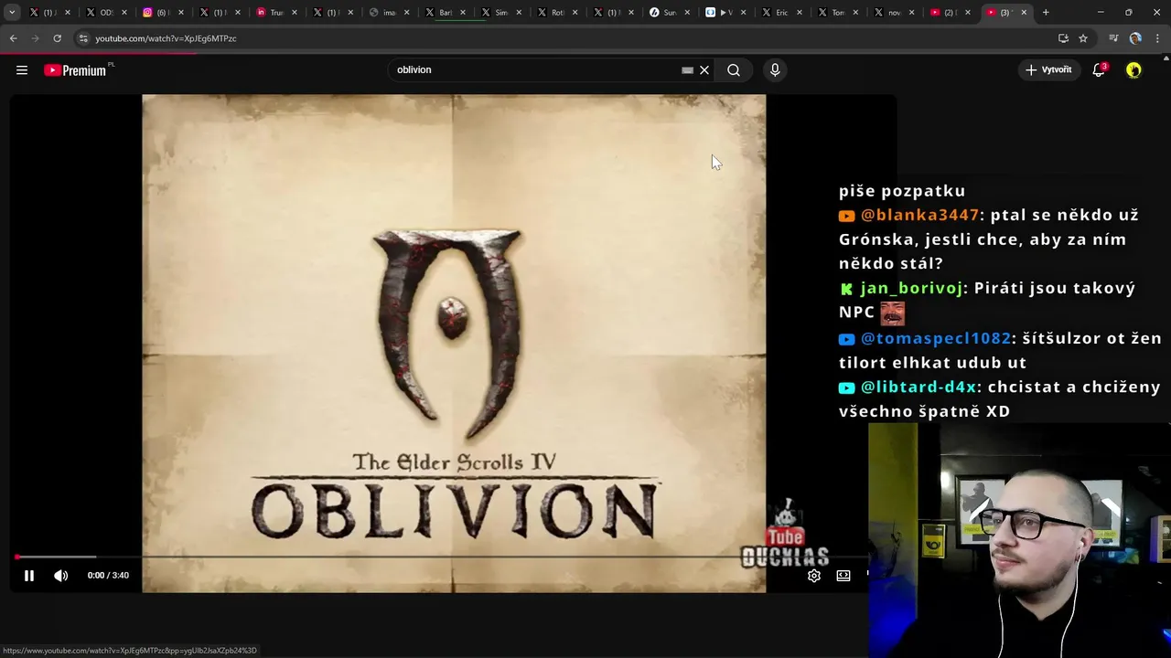Switch to theater mode in the player
Image resolution: width=1171 pixels, height=658 pixels.
pos(843,576)
